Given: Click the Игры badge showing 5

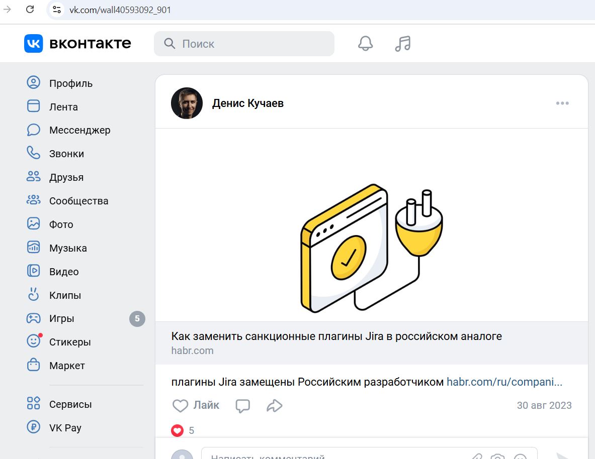Looking at the screenshot, I should click(x=137, y=319).
